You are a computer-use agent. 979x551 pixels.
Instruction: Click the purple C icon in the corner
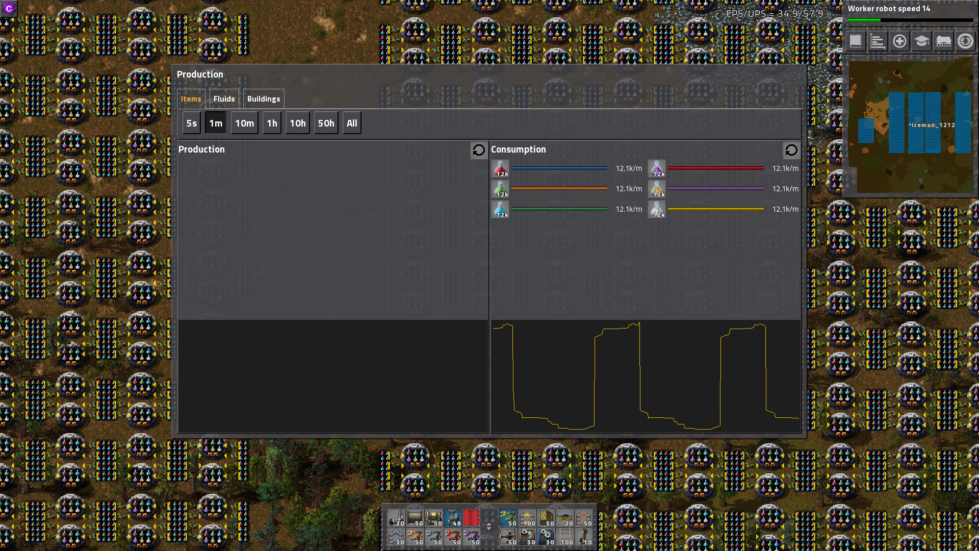[x=9, y=8]
